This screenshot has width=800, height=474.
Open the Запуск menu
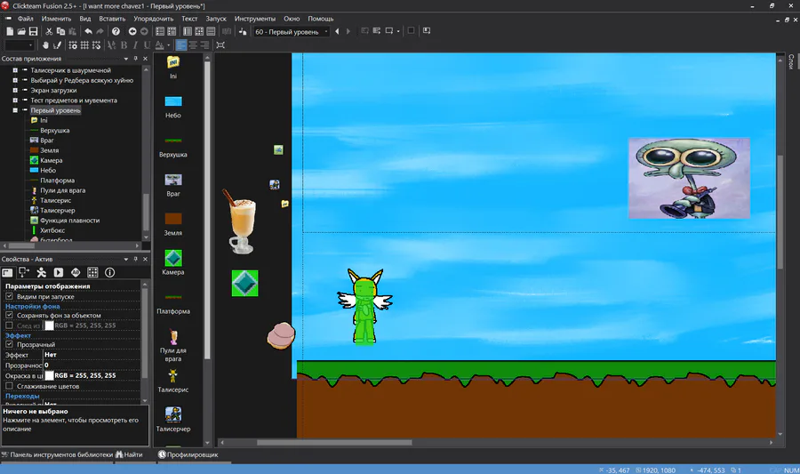(216, 19)
